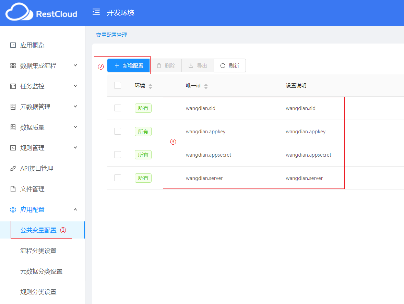This screenshot has width=404, height=304.
Task: Click the 应用概览 list icon
Action: point(13,45)
